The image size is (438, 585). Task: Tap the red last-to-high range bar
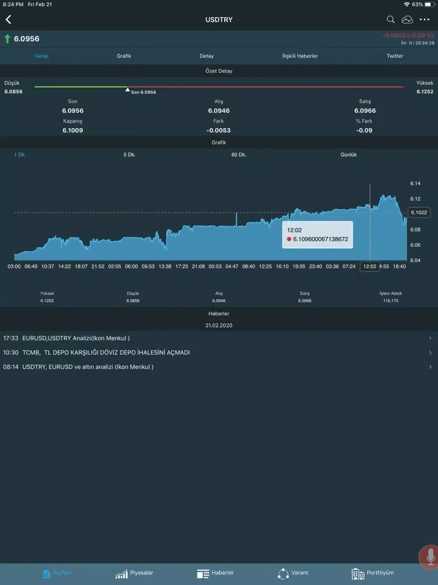[x=266, y=87]
